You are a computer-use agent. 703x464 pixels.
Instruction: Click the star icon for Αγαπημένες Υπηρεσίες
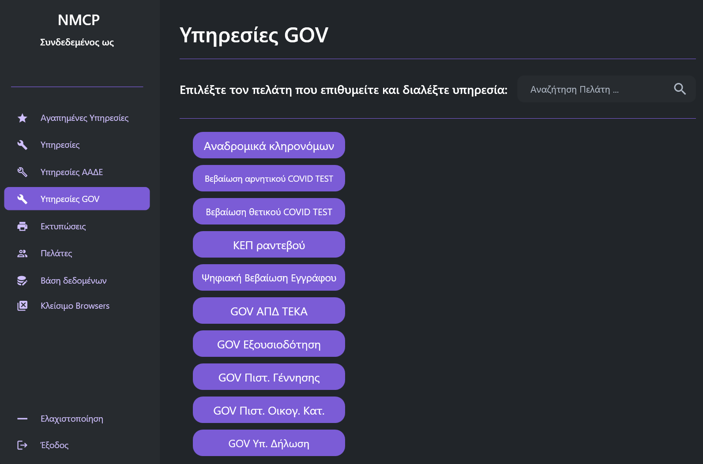point(23,118)
